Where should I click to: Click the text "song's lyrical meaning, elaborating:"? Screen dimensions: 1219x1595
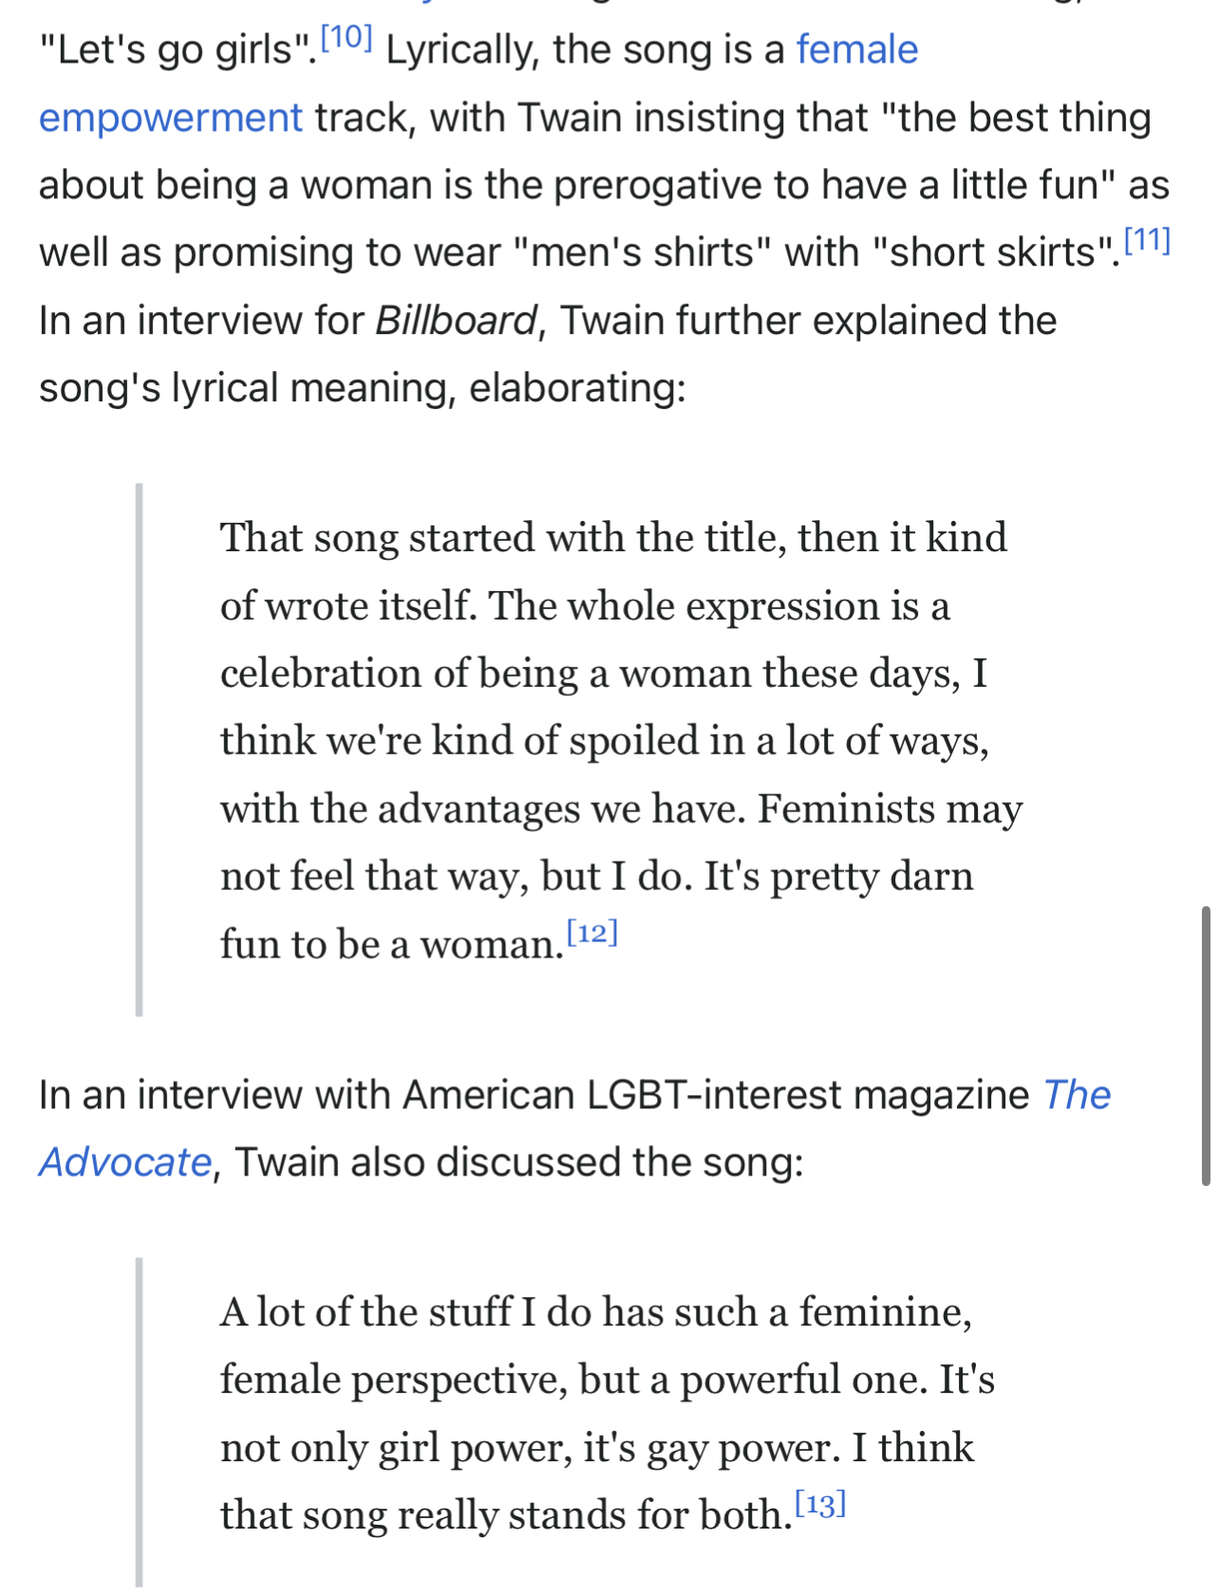pyautogui.click(x=362, y=389)
